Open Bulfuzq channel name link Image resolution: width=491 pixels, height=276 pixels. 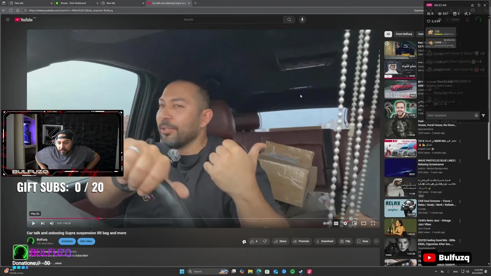coord(42,240)
